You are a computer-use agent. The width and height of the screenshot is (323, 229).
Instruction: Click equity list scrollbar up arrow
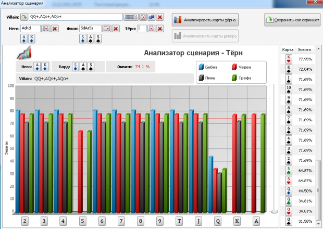point(318,49)
